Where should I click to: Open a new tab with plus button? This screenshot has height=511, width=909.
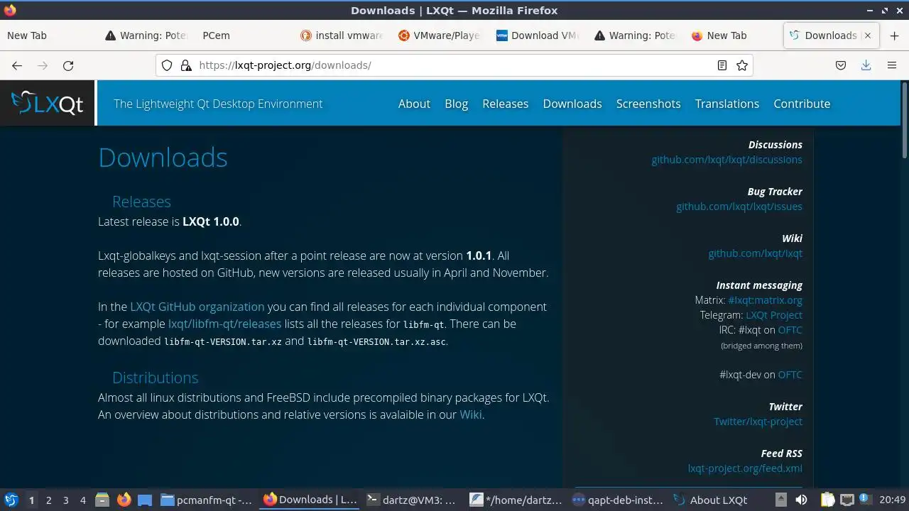point(894,35)
